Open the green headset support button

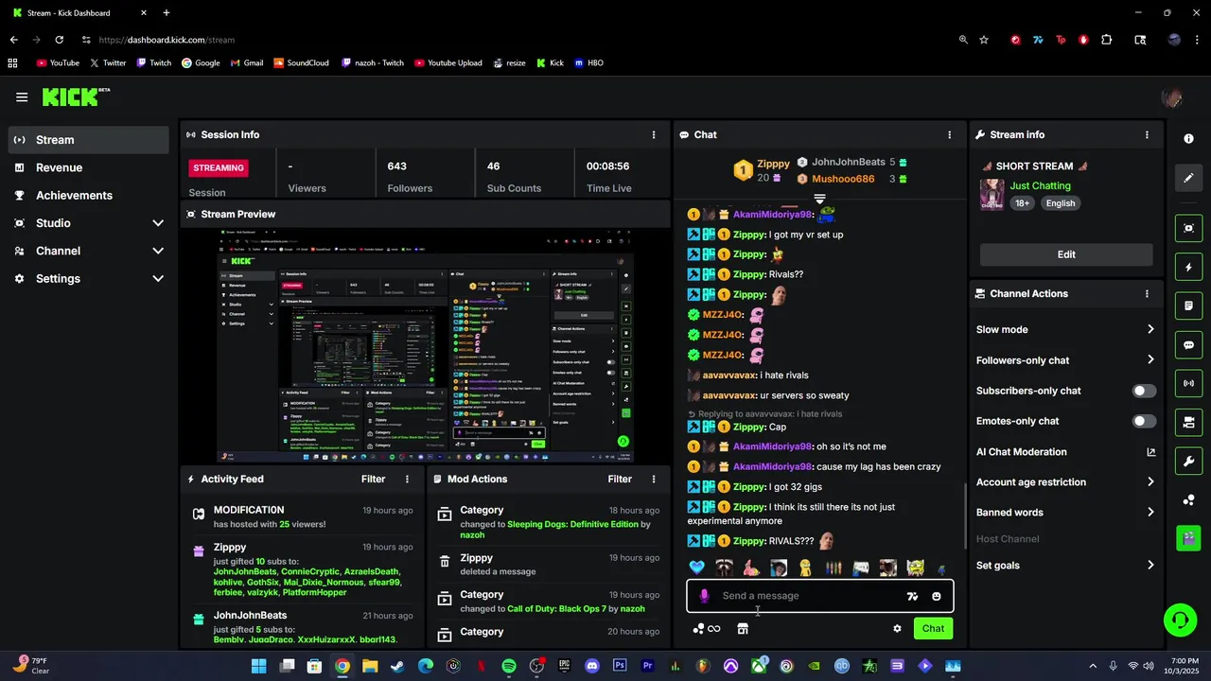point(1180,620)
